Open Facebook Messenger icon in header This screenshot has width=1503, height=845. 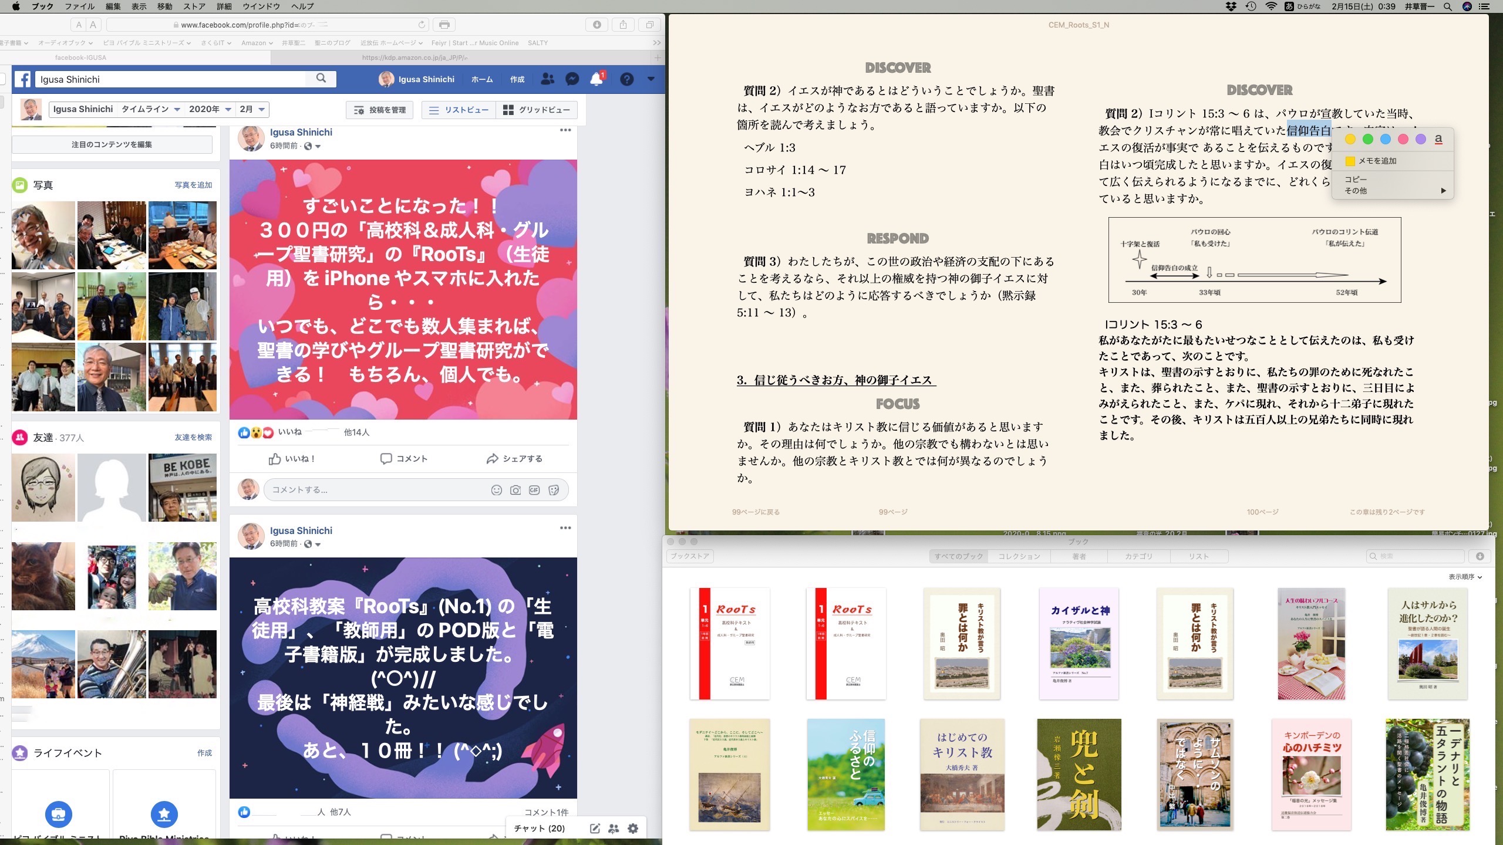coord(572,79)
